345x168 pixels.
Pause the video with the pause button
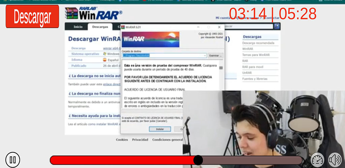tap(13, 160)
